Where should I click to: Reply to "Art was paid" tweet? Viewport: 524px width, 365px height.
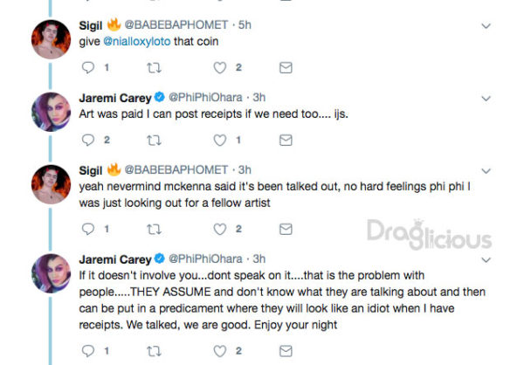pyautogui.click(x=86, y=140)
